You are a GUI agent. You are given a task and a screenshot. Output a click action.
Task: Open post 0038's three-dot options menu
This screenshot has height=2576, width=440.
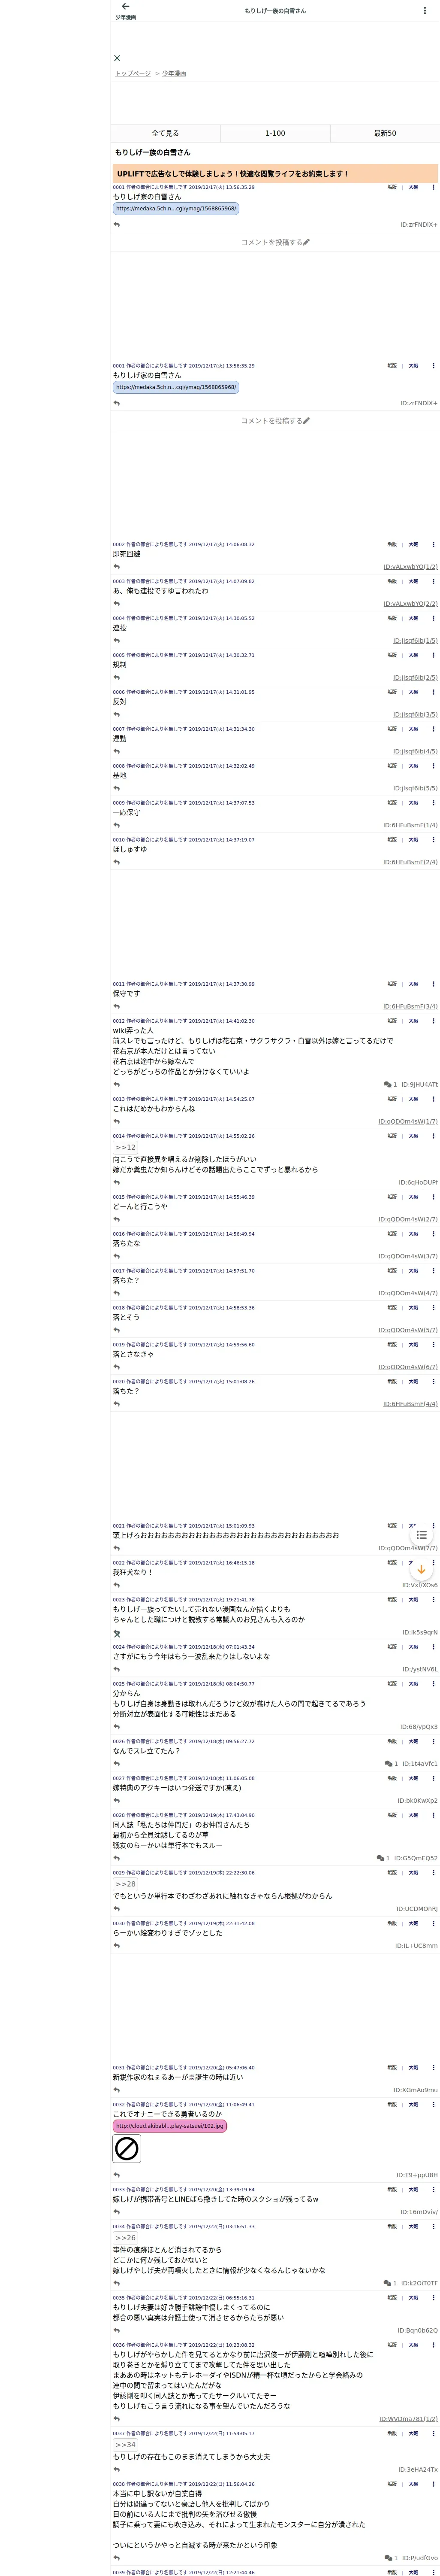[433, 2484]
